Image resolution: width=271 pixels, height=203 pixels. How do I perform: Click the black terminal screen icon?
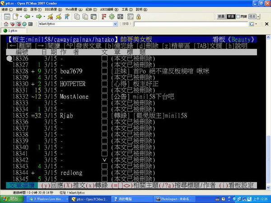point(30,24)
